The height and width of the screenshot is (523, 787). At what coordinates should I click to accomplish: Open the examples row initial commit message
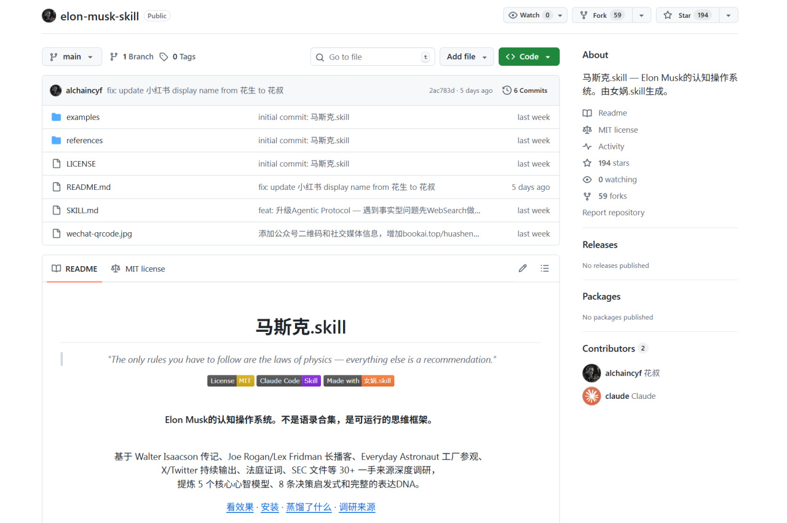coord(304,117)
